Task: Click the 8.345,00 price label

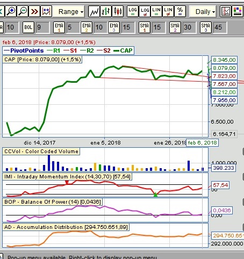Action: [224, 60]
